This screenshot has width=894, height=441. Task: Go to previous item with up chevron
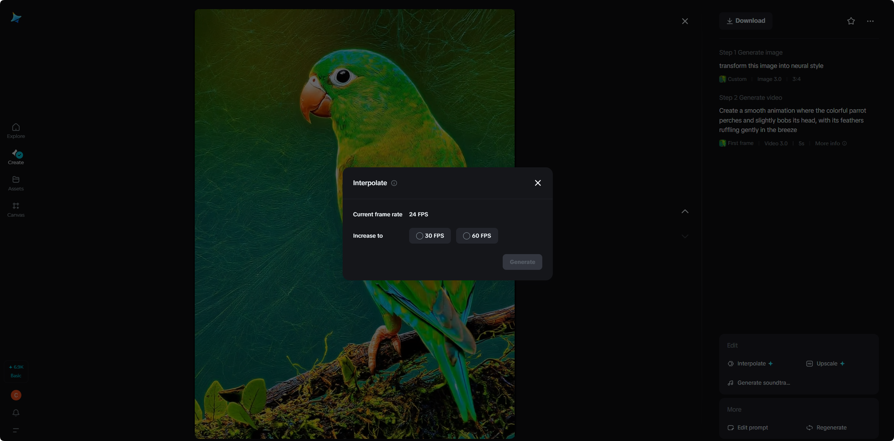pos(685,211)
